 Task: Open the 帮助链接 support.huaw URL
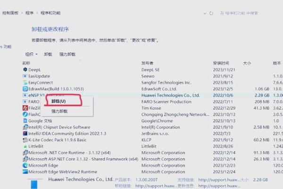[x=156, y=186]
